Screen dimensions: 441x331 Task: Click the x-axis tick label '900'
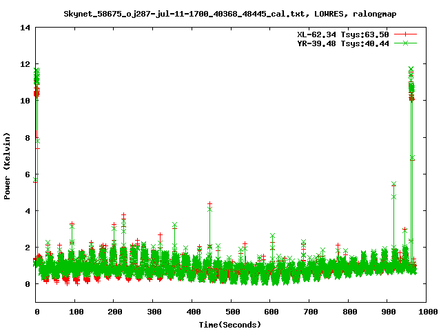pos(389,312)
